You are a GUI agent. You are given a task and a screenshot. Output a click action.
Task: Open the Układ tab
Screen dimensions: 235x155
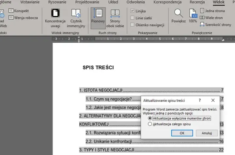[x=113, y=2]
